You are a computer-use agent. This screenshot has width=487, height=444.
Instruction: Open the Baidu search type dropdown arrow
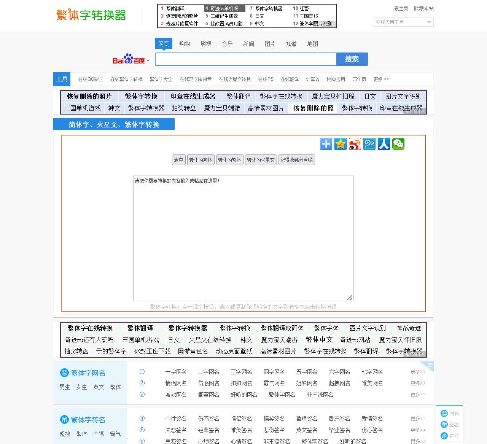point(148,60)
